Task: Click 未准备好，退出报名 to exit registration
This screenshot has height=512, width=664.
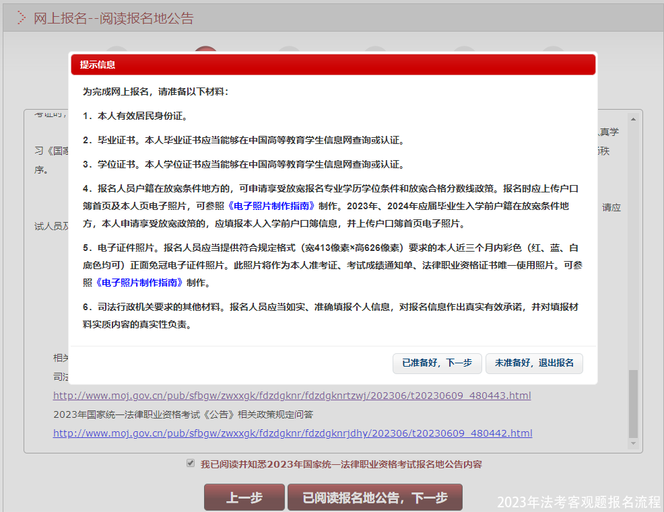Action: (534, 363)
